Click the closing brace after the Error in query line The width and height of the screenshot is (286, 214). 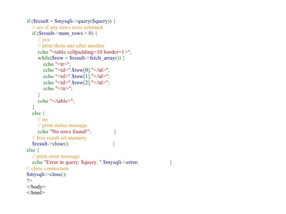pyautogui.click(x=171, y=162)
